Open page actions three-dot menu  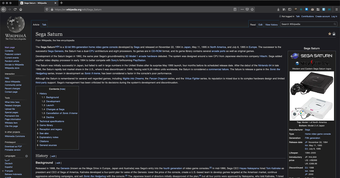tap(242, 9)
